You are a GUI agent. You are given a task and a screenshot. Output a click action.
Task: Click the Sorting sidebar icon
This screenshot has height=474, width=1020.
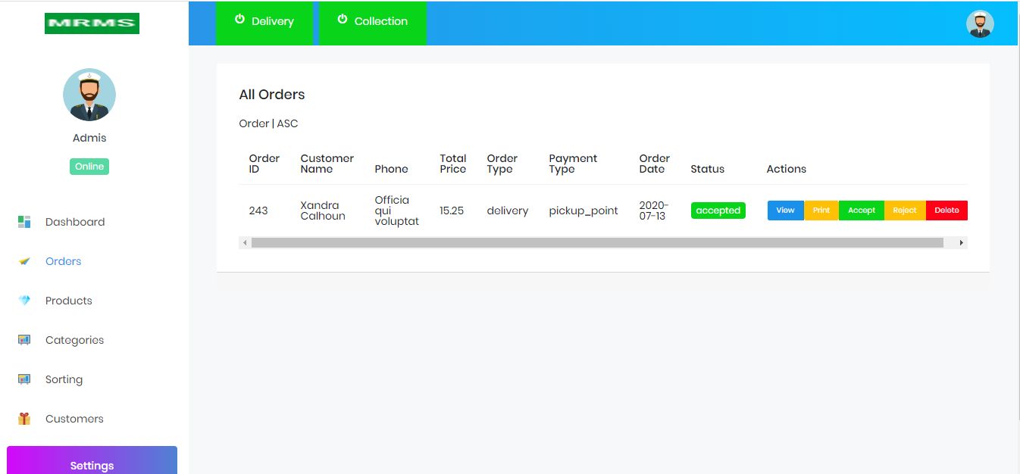(24, 379)
